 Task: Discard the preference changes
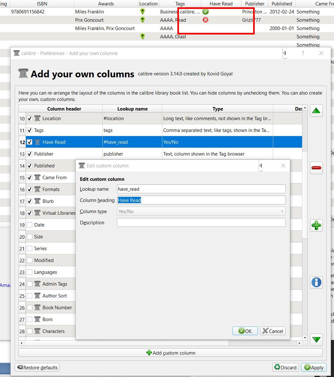point(285,367)
